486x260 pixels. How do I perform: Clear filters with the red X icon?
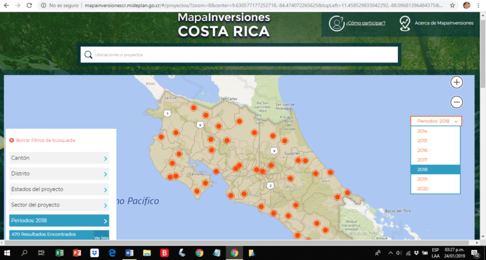click(x=11, y=139)
